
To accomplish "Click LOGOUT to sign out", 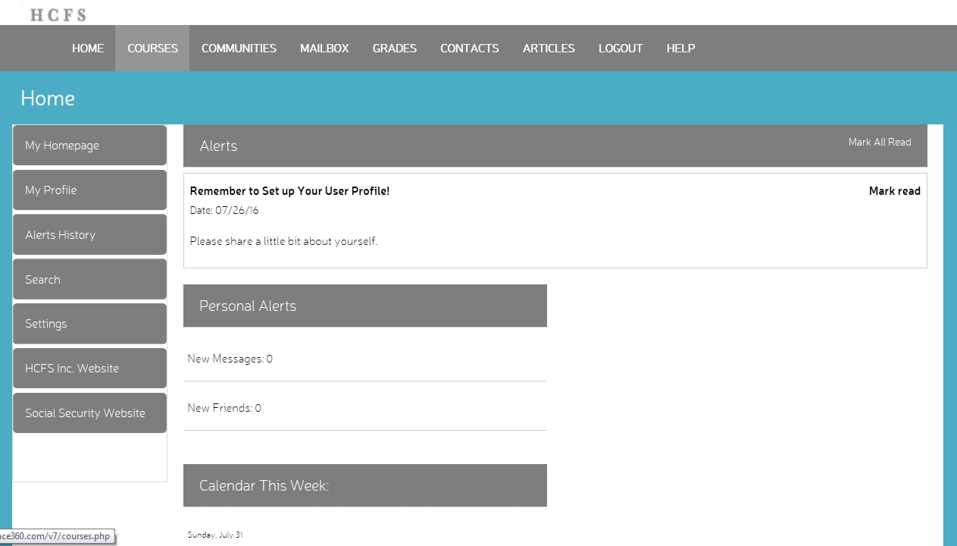I will click(x=620, y=49).
